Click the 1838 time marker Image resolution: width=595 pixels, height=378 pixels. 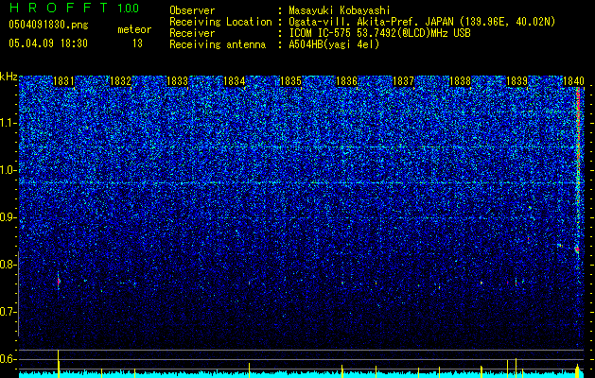[460, 81]
